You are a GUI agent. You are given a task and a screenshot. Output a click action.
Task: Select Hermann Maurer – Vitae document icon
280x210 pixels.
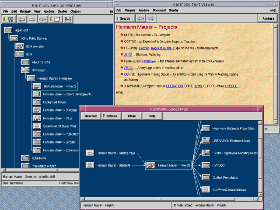pyautogui.click(x=37, y=118)
